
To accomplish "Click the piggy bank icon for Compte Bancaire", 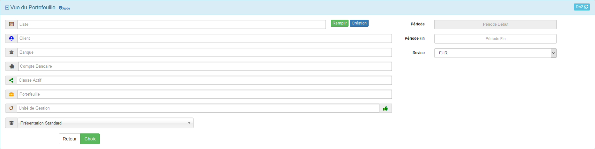I will click(x=12, y=66).
